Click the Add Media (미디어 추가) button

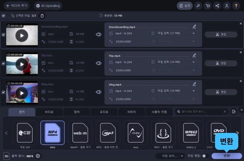[17, 6]
